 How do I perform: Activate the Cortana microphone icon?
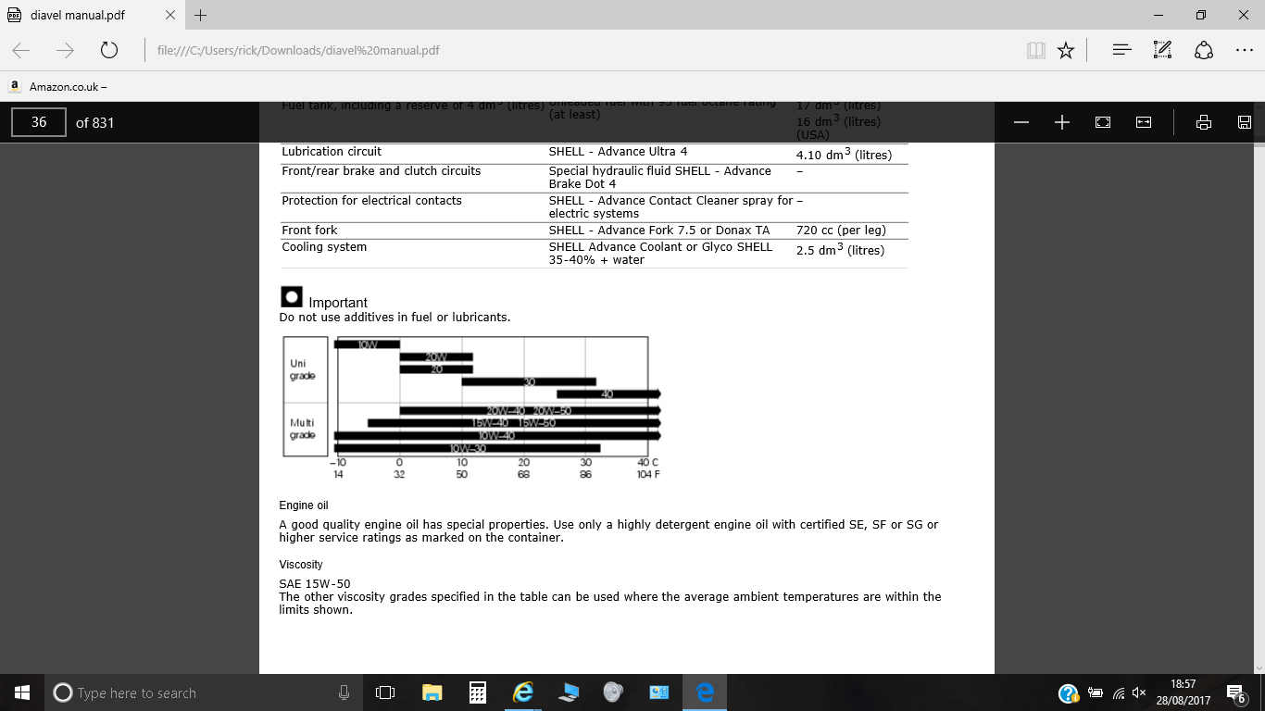pyautogui.click(x=344, y=692)
